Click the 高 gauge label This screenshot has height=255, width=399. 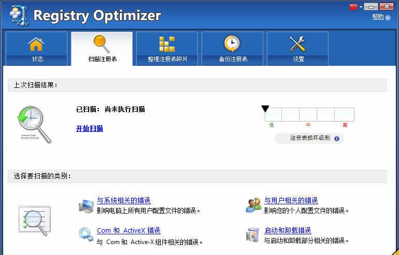click(345, 125)
